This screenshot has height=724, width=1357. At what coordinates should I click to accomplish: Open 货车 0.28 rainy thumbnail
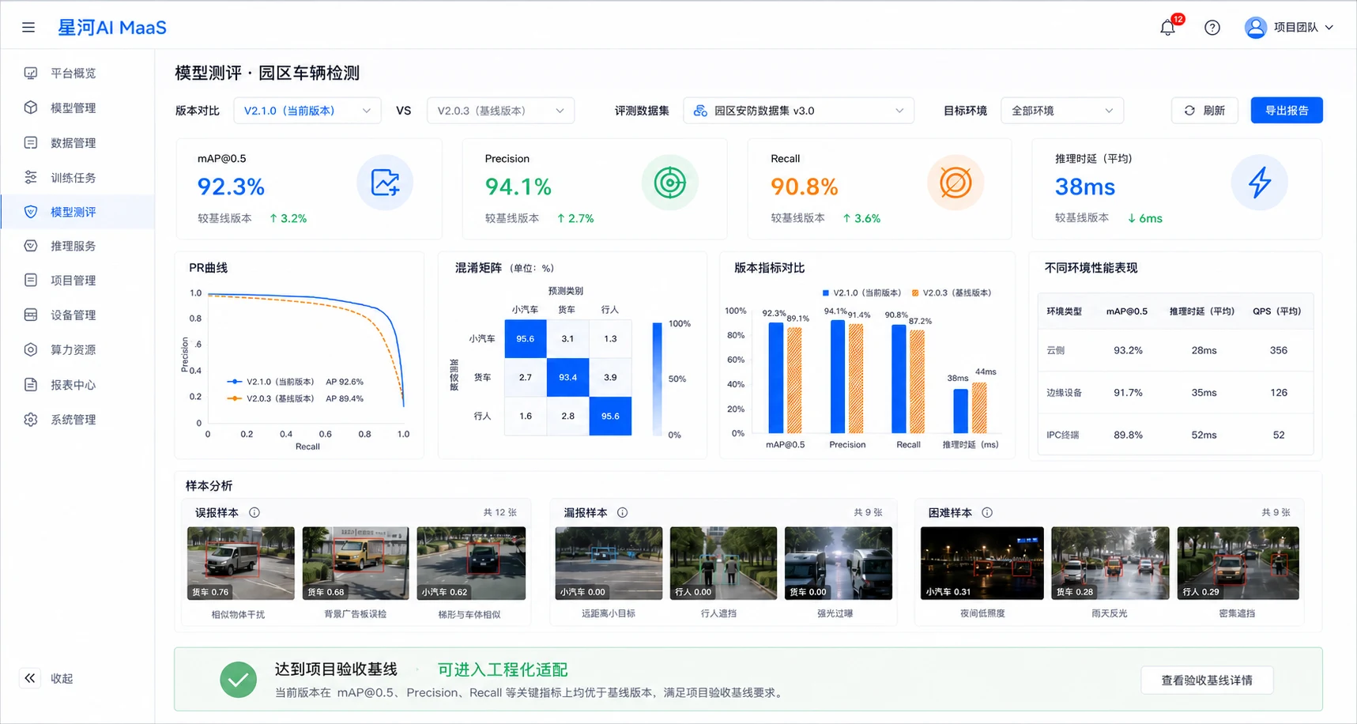(1110, 564)
